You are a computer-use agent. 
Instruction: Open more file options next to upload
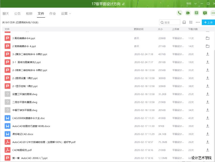[198, 22]
